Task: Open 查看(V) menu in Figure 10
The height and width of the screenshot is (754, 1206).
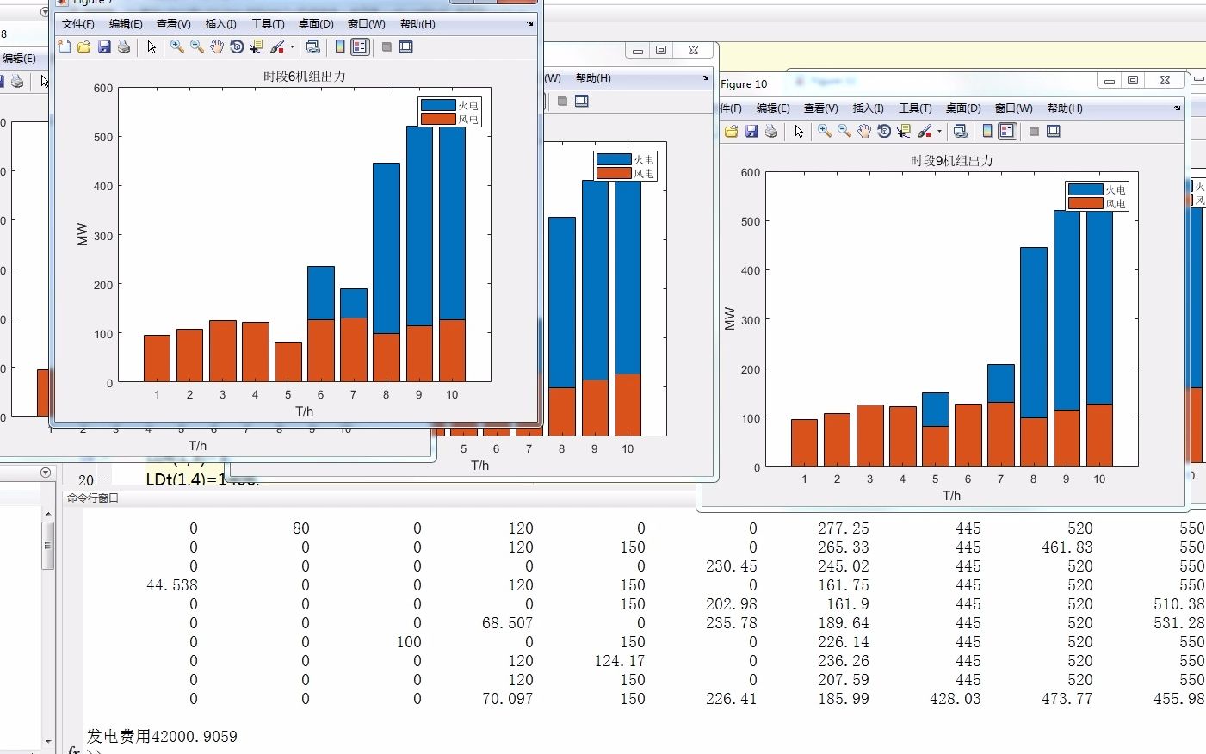Action: pos(821,108)
